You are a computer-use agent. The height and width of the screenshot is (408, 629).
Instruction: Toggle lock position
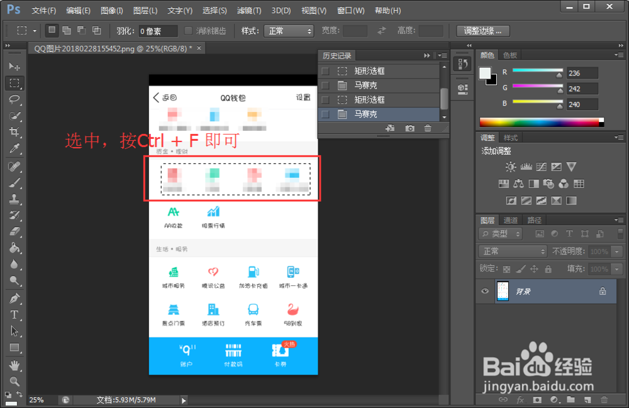pos(534,269)
